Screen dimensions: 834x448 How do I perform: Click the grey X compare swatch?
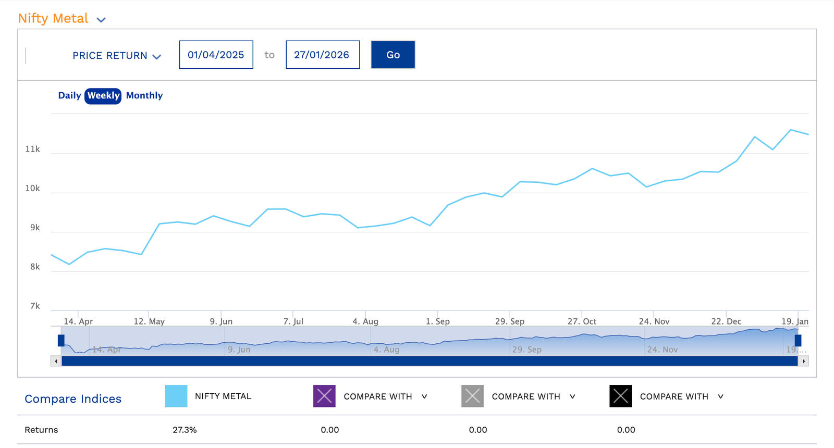point(472,396)
